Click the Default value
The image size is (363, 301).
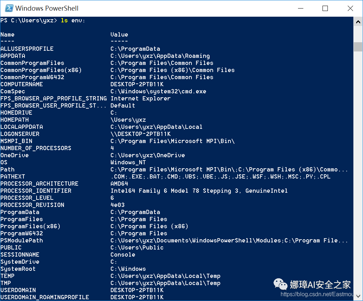(123, 106)
